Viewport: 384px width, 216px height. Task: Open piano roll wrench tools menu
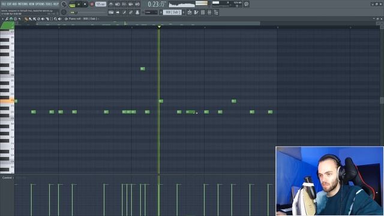point(7,19)
